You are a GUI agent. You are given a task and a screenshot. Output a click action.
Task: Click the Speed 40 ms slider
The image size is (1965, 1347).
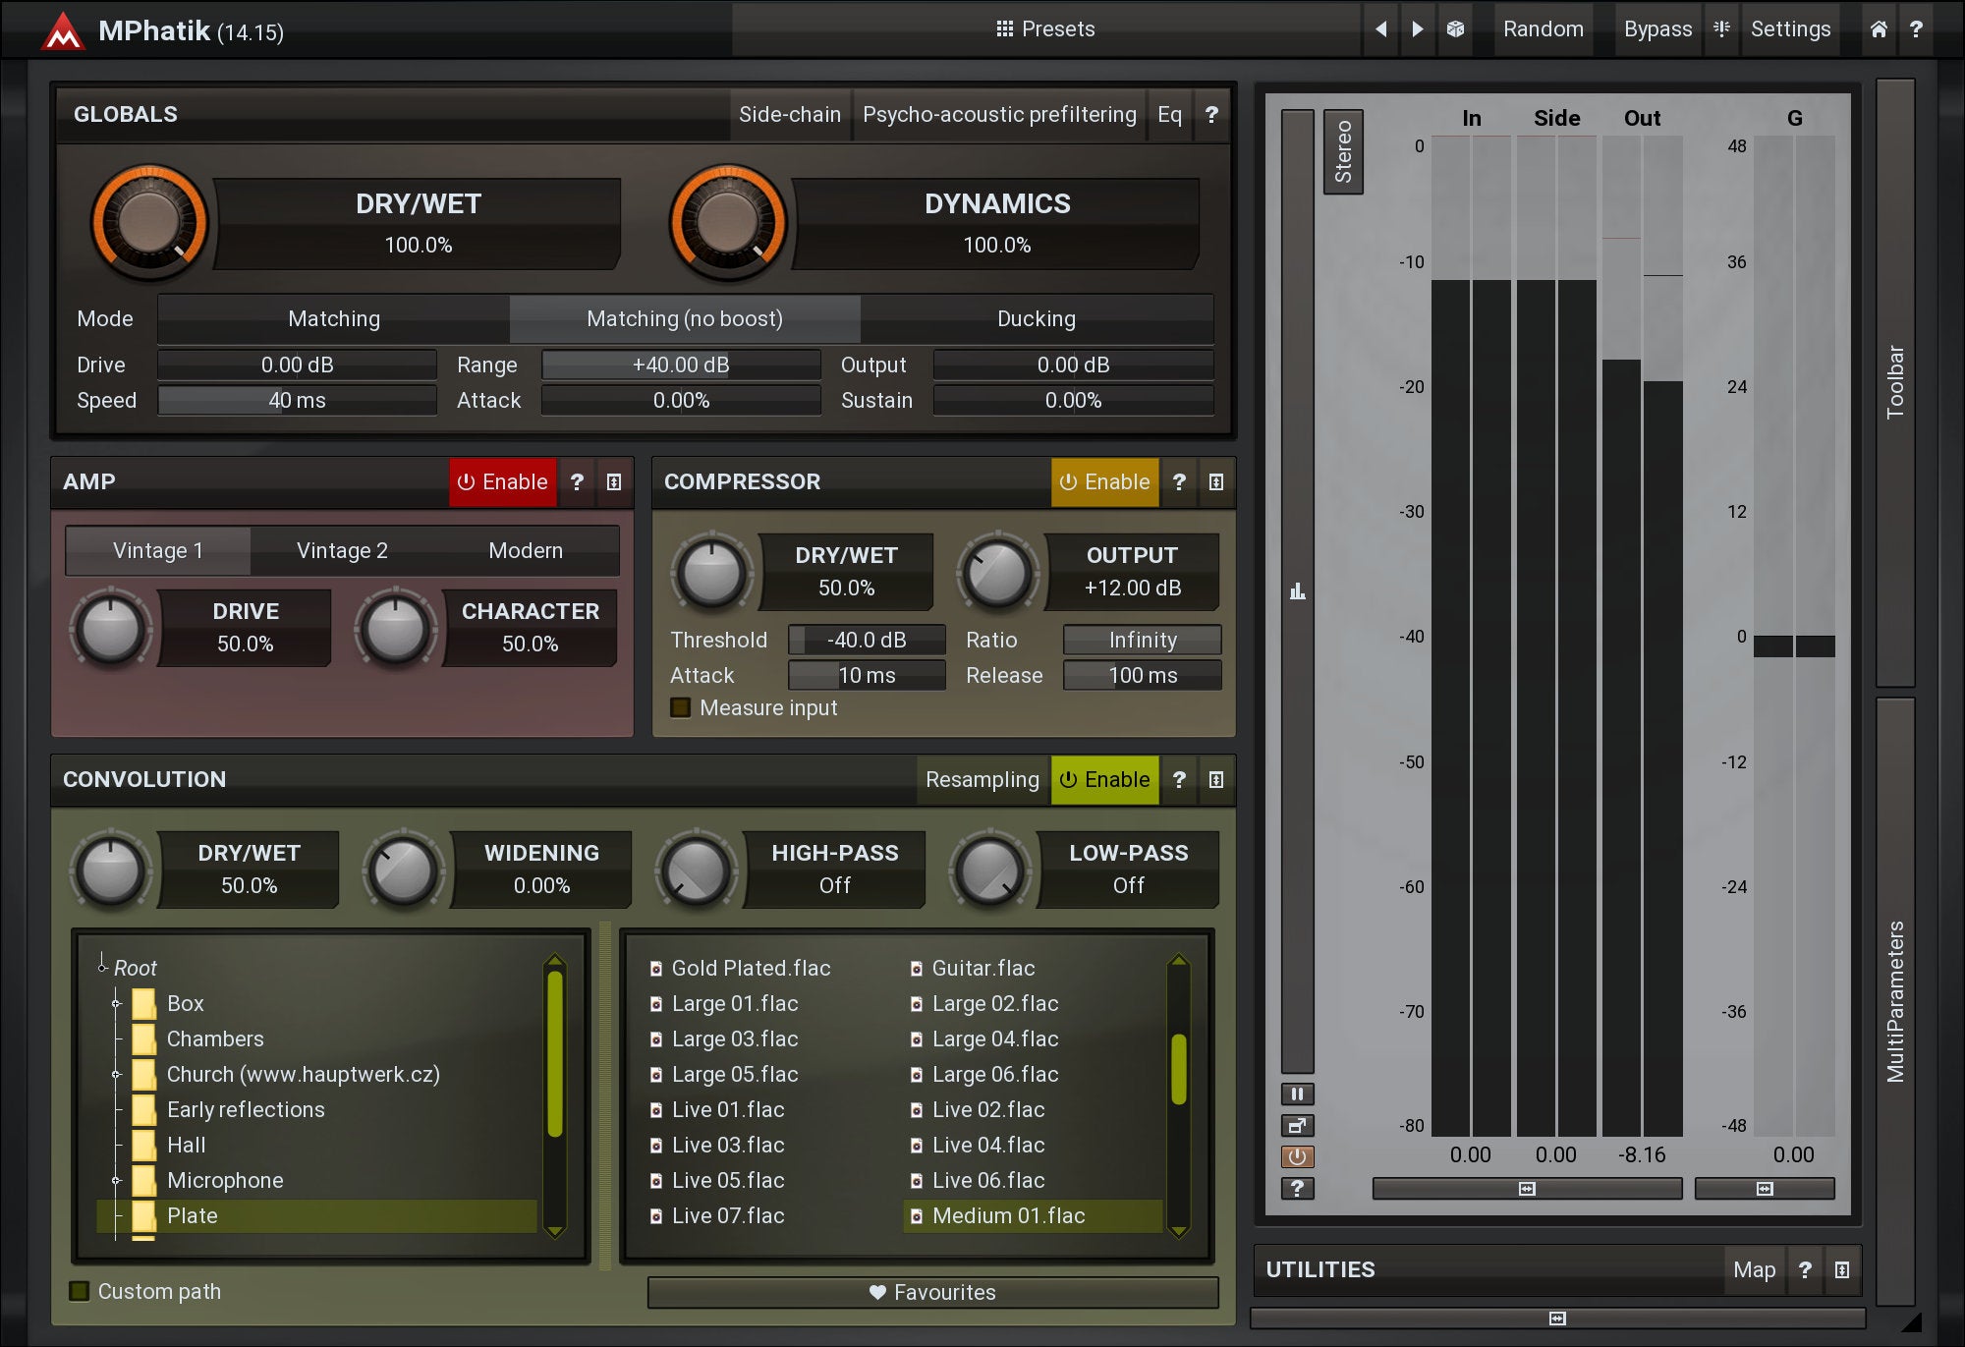pos(297,401)
